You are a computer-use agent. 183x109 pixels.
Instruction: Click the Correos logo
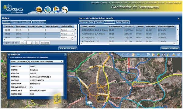[13, 9]
